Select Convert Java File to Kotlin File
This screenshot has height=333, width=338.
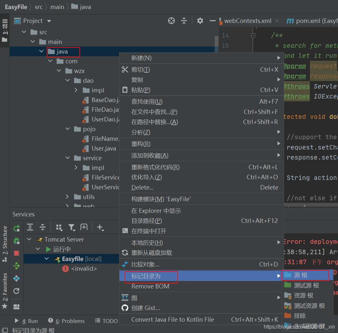[201, 319]
